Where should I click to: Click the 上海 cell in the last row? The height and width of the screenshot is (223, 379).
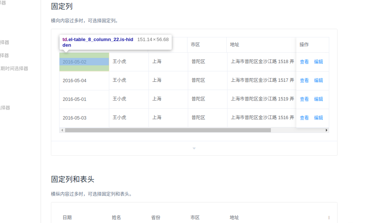tap(157, 117)
